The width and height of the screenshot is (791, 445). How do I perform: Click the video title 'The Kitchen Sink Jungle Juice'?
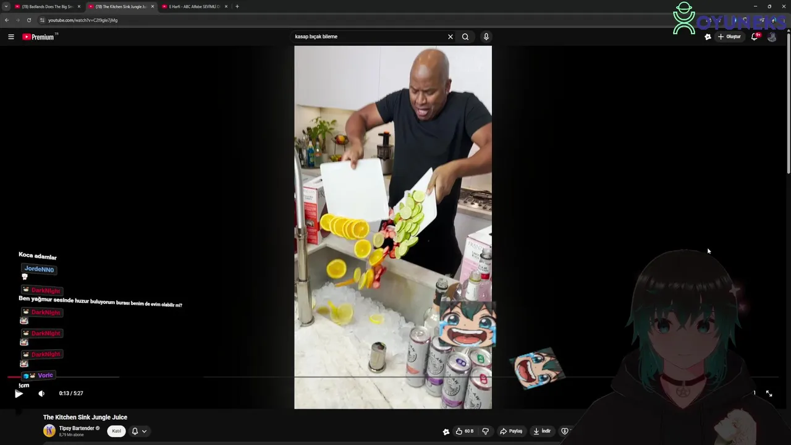[85, 417]
